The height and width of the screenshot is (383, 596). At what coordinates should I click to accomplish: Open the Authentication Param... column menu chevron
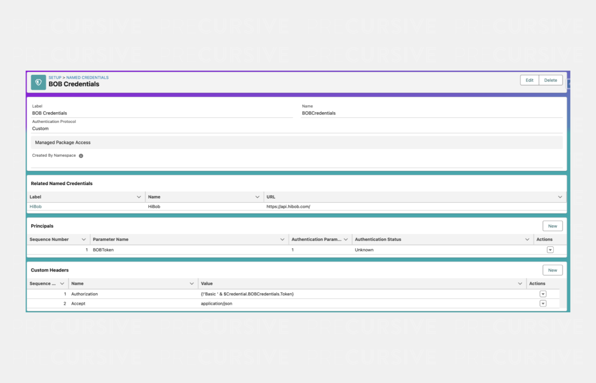tap(346, 240)
